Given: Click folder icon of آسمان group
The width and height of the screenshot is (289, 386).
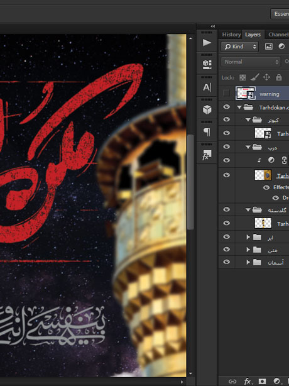Looking at the screenshot, I should 257,262.
